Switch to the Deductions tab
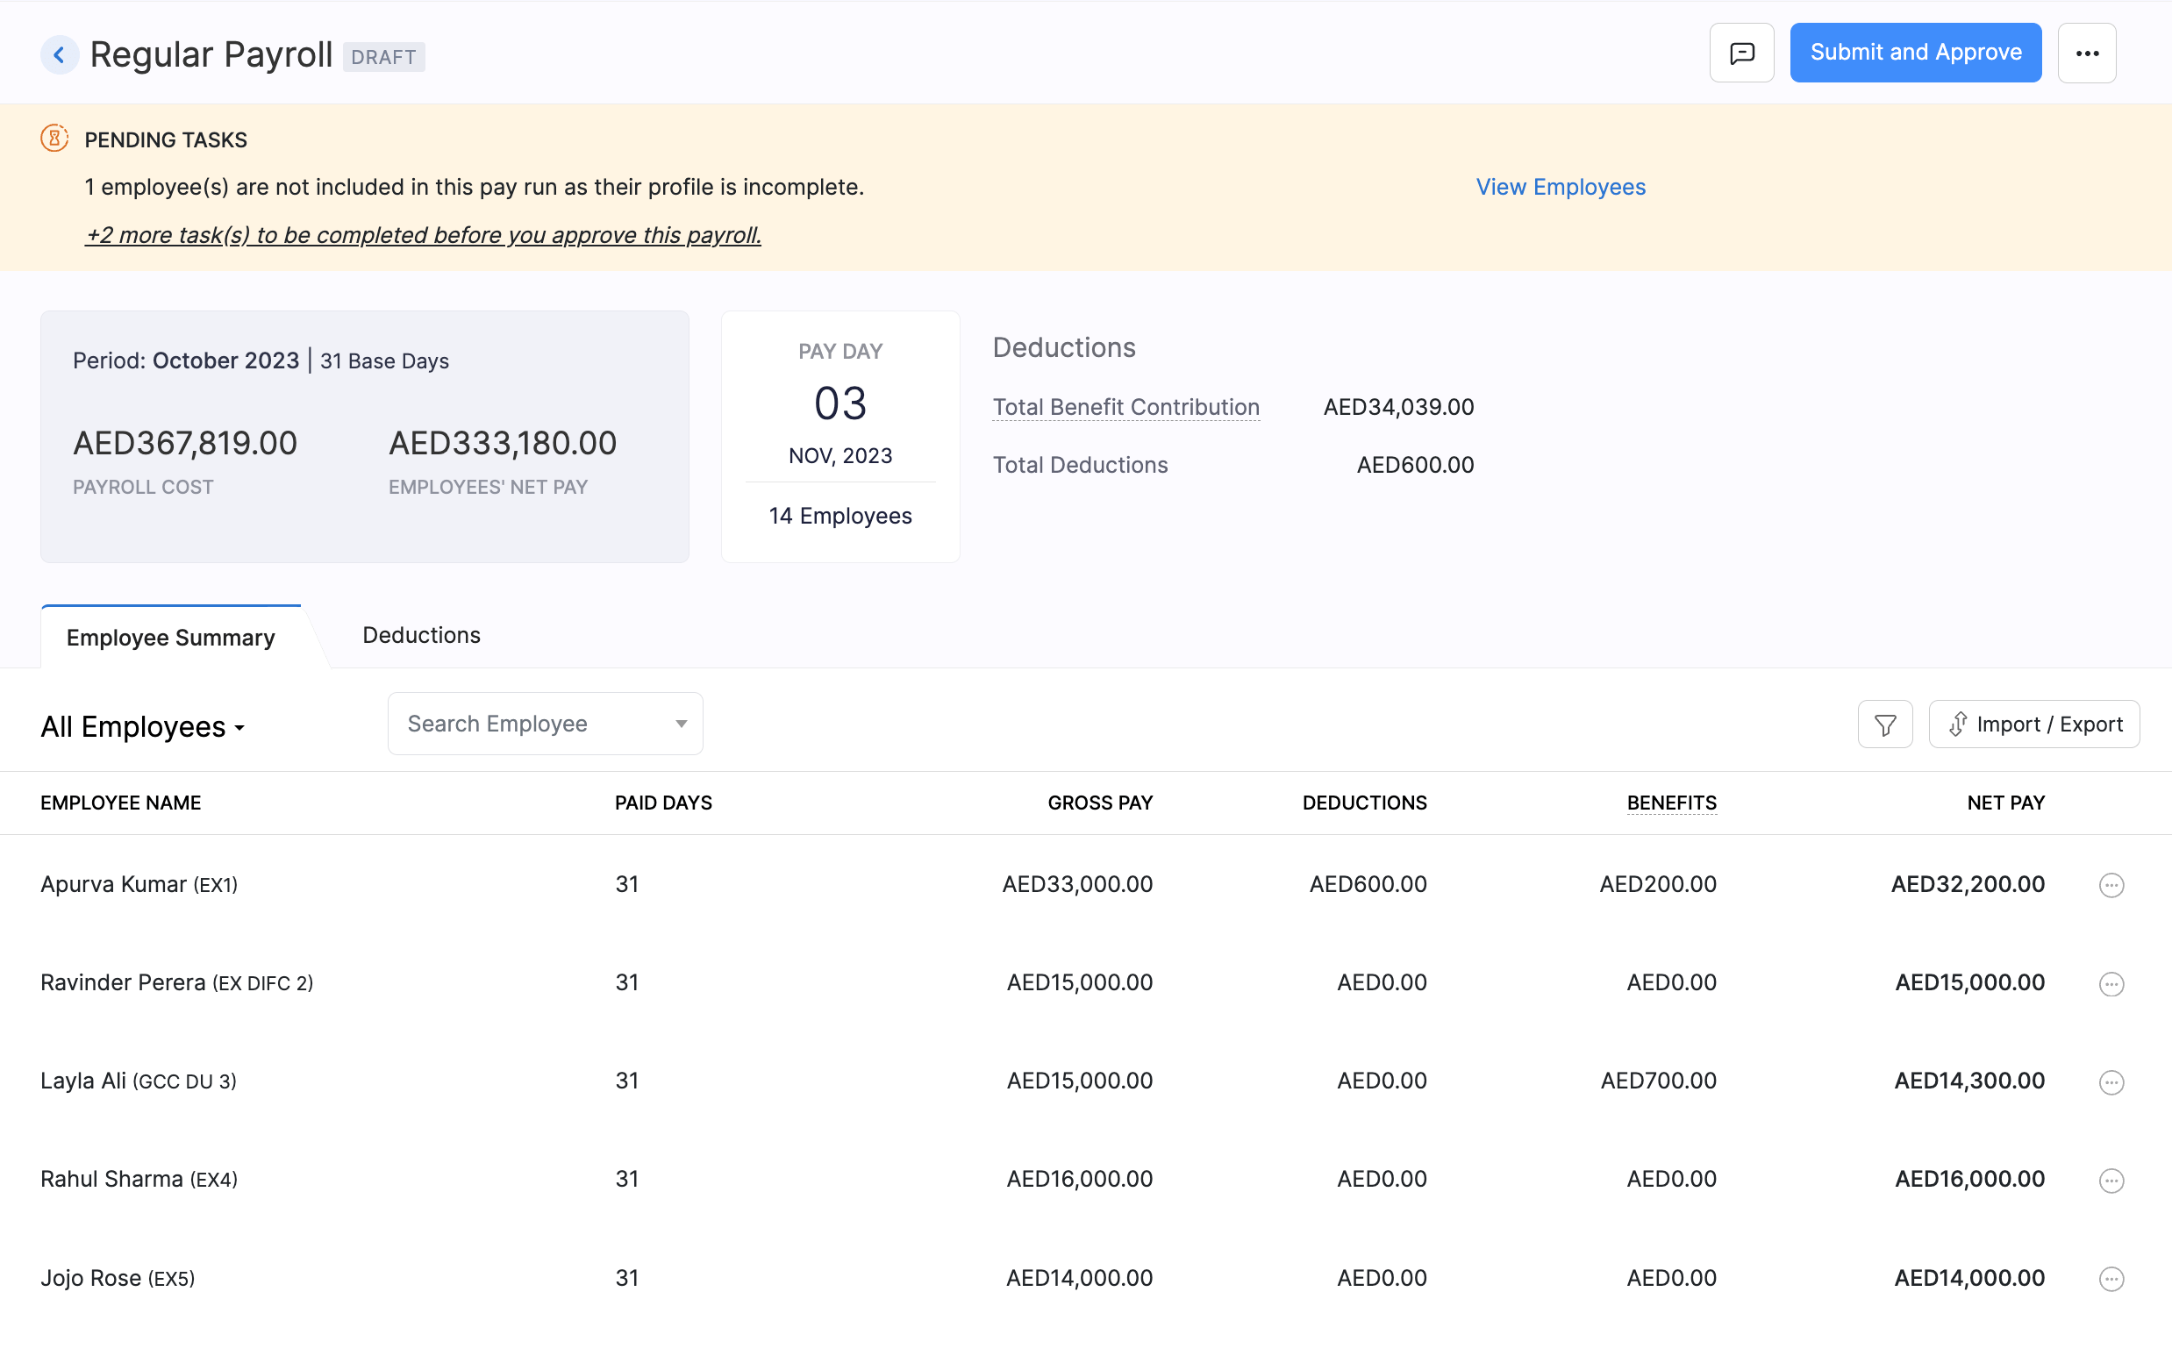Viewport: 2172px width, 1356px height. tap(421, 635)
